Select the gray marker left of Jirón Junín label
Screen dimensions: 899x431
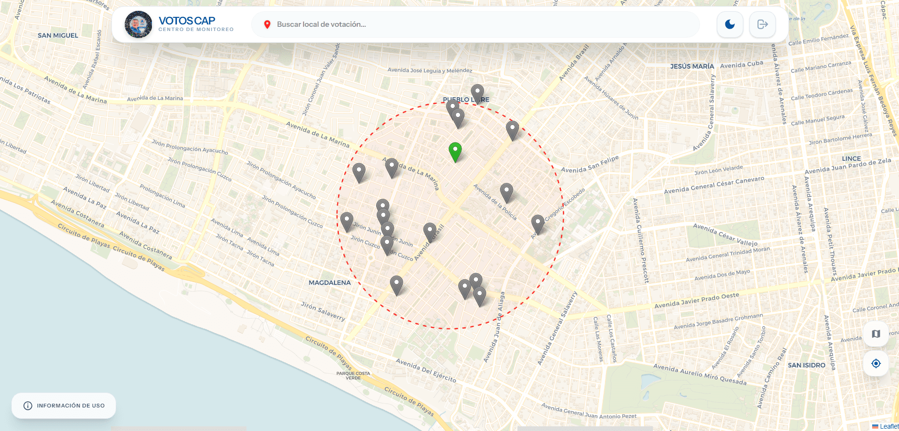click(347, 222)
